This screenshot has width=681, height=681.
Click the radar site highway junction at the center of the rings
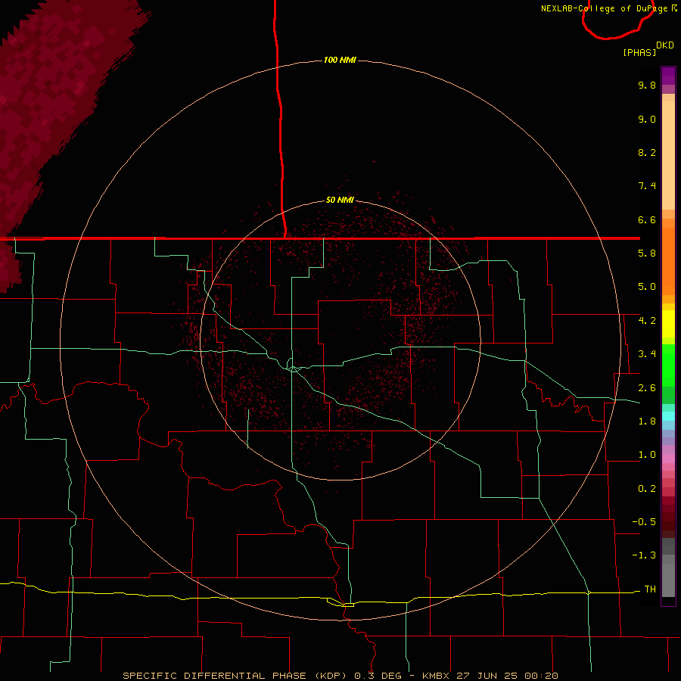pos(294,368)
